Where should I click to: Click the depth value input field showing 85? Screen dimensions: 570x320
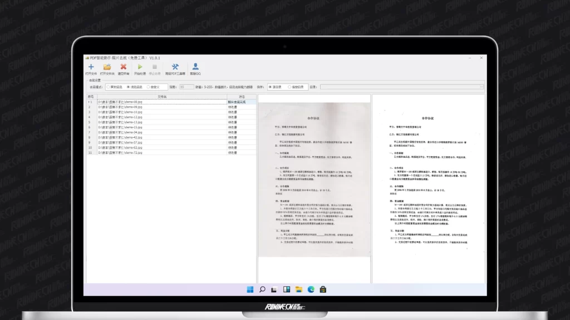click(x=186, y=87)
